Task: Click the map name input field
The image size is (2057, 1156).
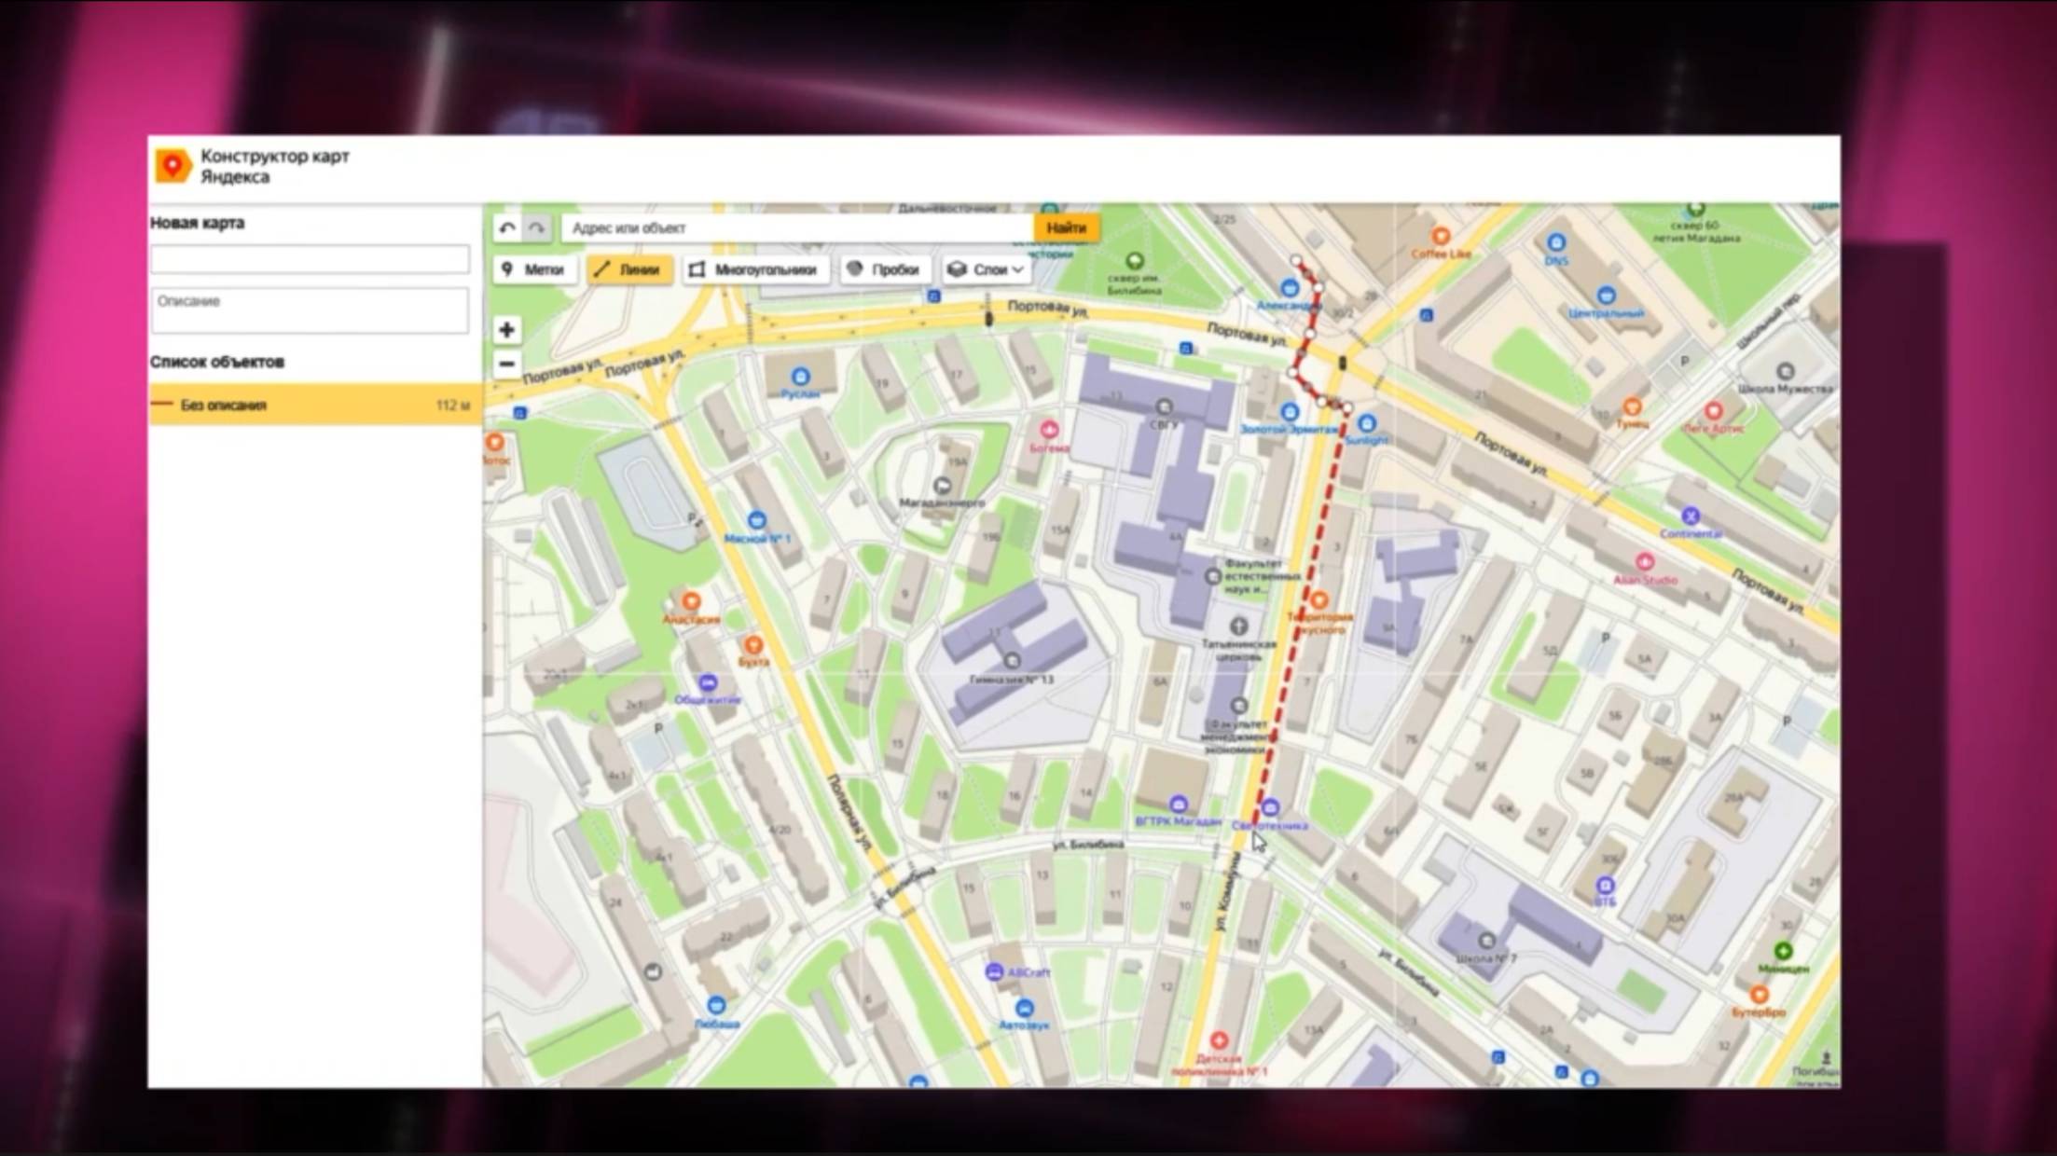Action: pyautogui.click(x=310, y=258)
